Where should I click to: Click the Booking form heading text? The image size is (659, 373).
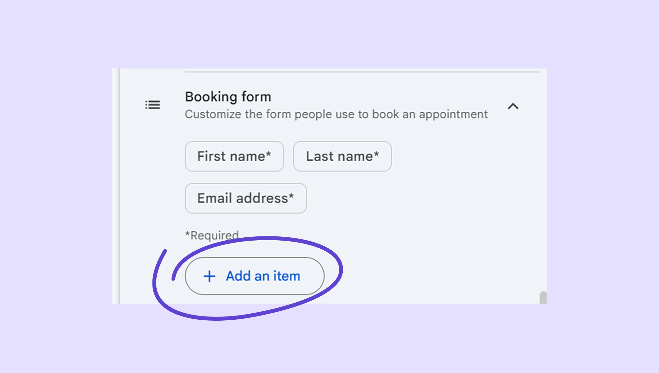coord(228,97)
